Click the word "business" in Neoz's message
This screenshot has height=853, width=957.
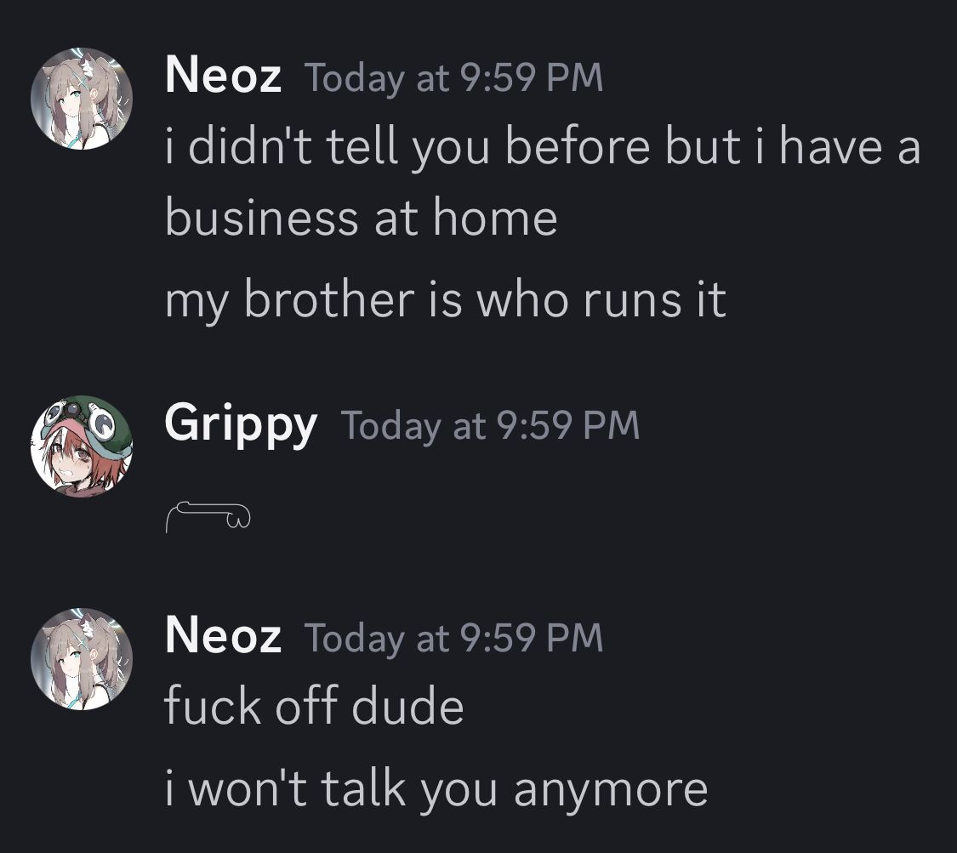pyautogui.click(x=260, y=218)
